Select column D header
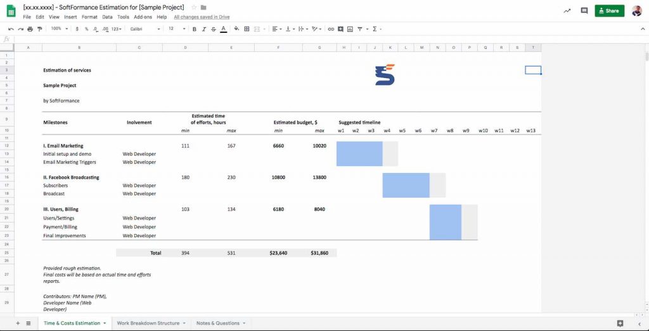Screen dimensions: 649x331 click(186, 48)
